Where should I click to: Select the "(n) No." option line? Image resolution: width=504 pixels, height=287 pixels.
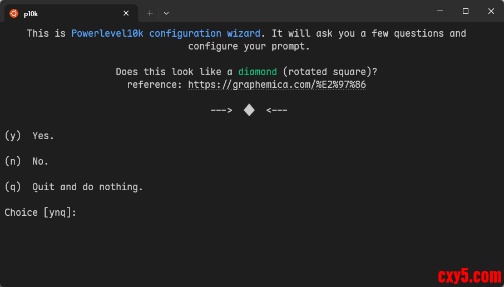click(x=27, y=161)
